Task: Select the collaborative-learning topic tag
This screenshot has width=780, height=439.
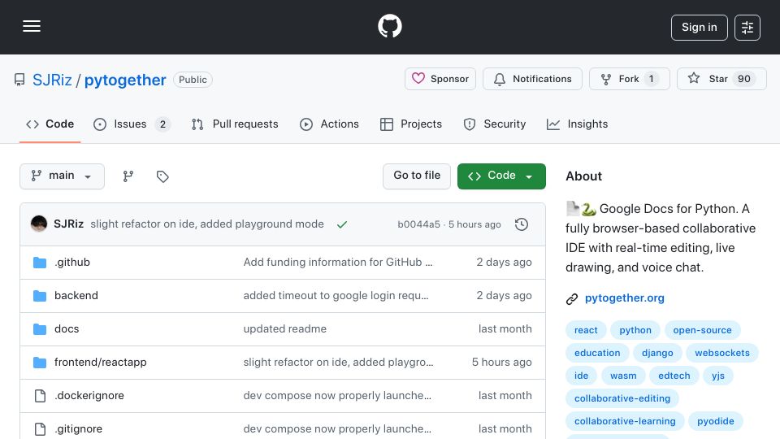Action: [626, 422]
